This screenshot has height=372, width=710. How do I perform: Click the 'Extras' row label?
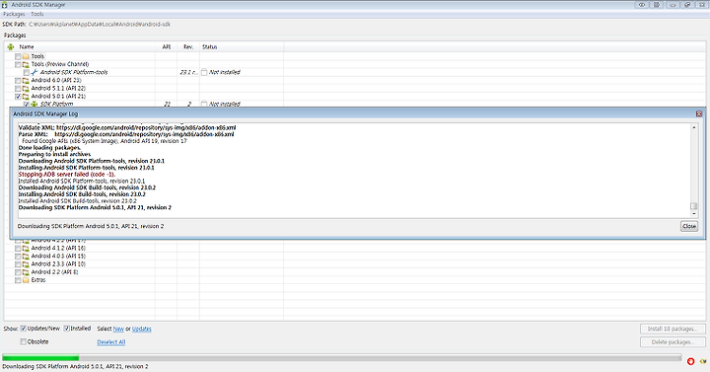pos(38,280)
